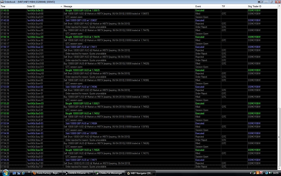Screen dimensions: 281x176
Task: Click the Event column header
Action: tap(208, 6)
